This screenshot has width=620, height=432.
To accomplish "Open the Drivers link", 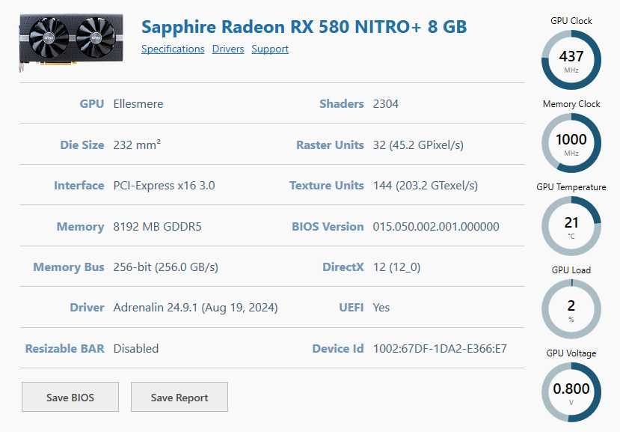I will pos(228,49).
